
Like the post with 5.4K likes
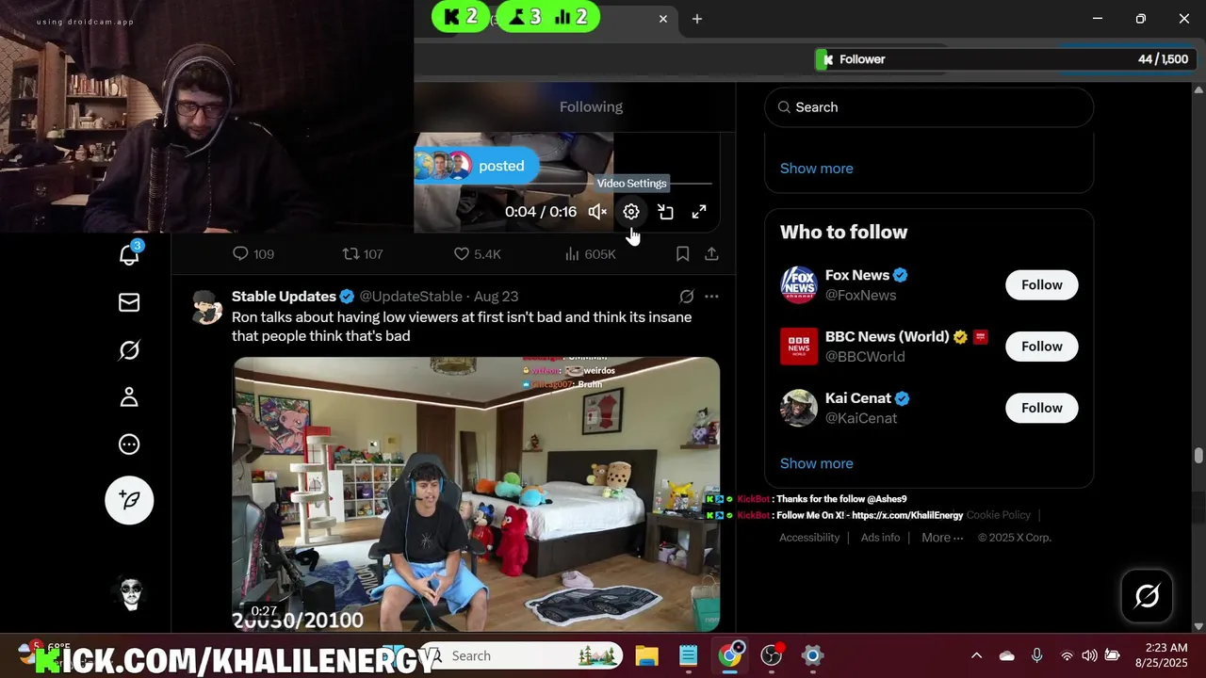[x=477, y=254]
